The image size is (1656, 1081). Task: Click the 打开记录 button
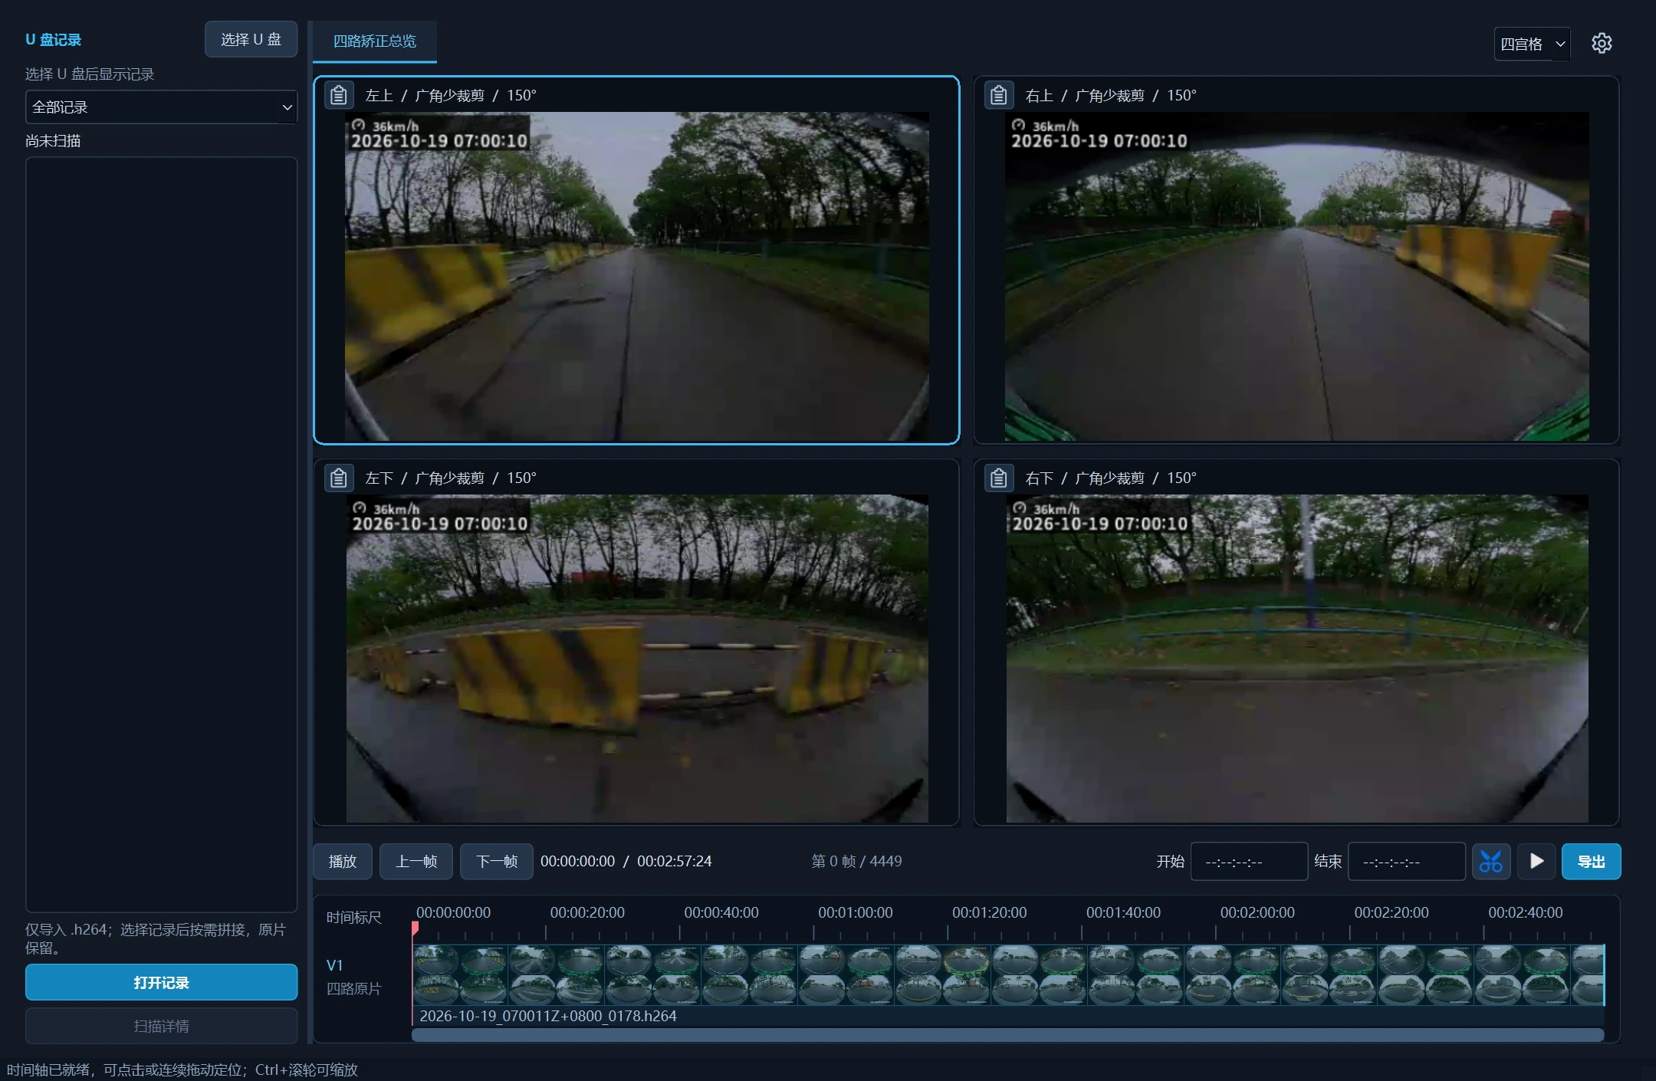point(161,982)
